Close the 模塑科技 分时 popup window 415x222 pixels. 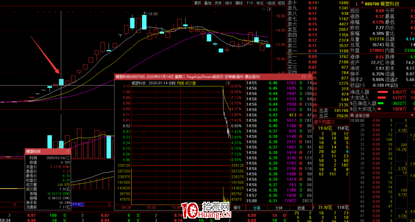click(x=309, y=77)
